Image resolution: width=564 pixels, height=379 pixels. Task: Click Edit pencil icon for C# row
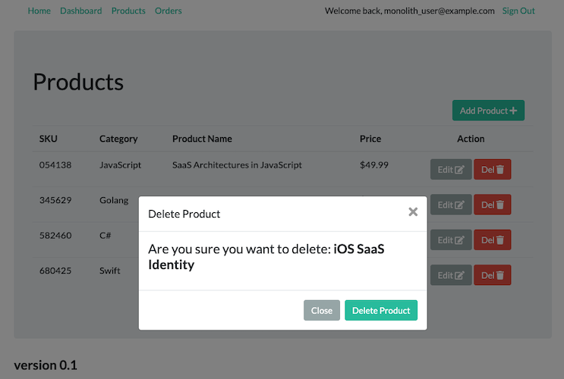[459, 240]
